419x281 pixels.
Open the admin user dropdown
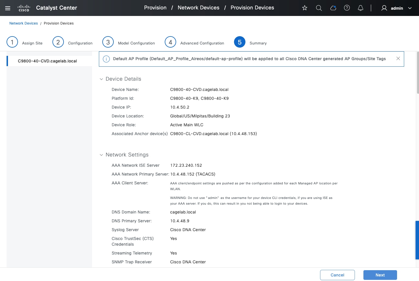396,8
